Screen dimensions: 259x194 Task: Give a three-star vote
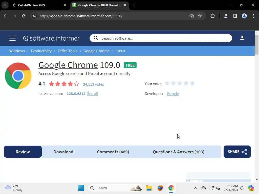[x=180, y=83]
